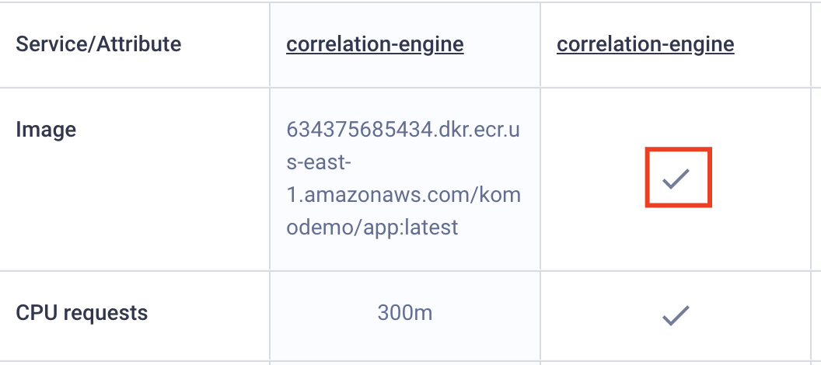Select the Service/Attribute column header
821x365 pixels.
[99, 44]
